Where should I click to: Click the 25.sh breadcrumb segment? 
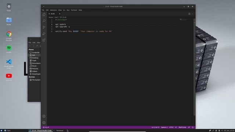point(63,17)
